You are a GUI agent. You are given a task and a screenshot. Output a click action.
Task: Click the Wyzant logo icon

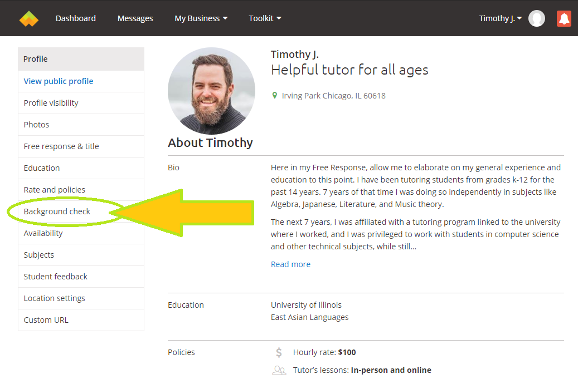coord(29,19)
